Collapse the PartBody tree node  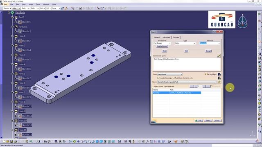[x=9, y=13]
